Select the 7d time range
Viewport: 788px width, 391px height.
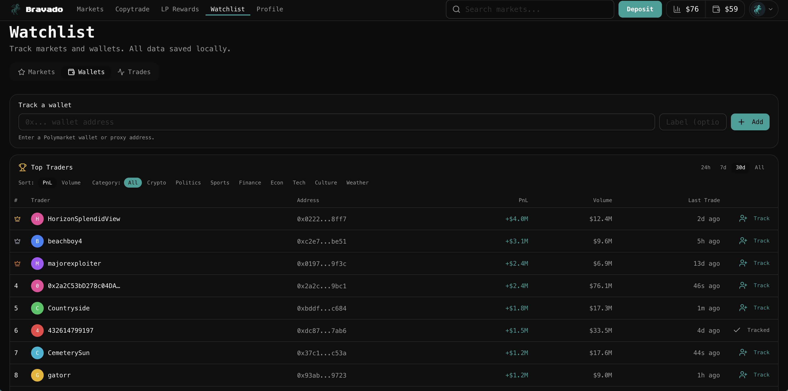723,167
